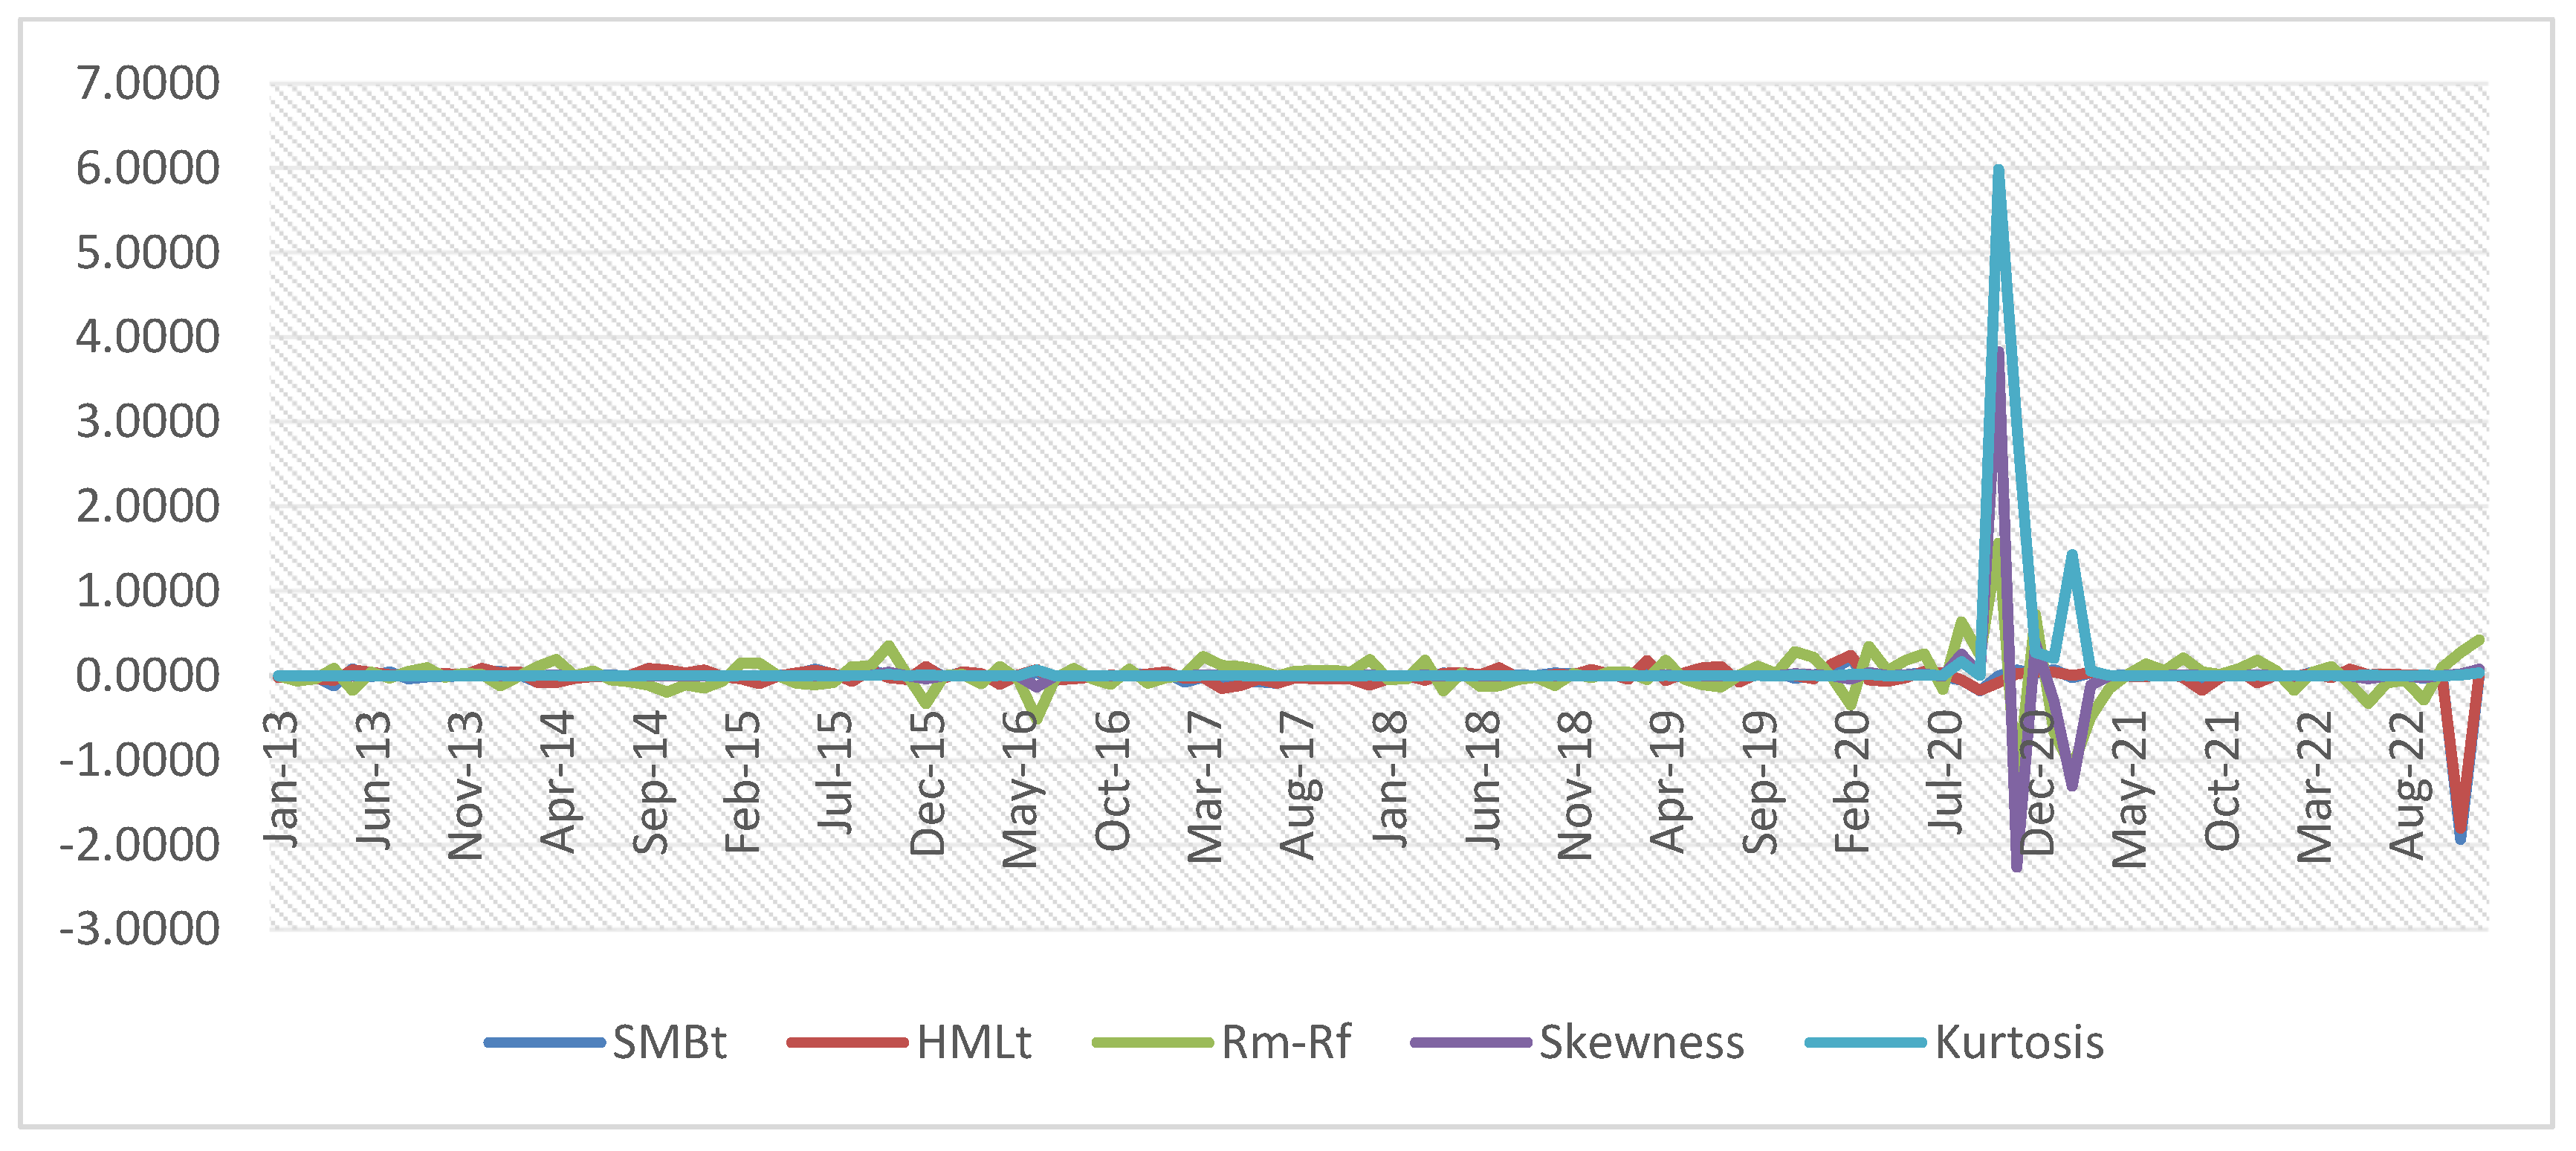Click the Mar-17 x-axis label

point(1205,786)
